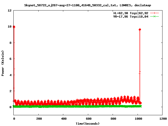Click the y-axis tick label 2
This screenshot has height=126, width=168.
[10, 91]
